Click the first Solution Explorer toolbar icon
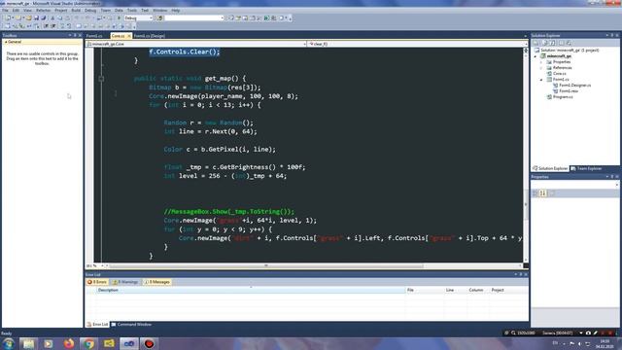This screenshot has width=622, height=350. (x=536, y=43)
